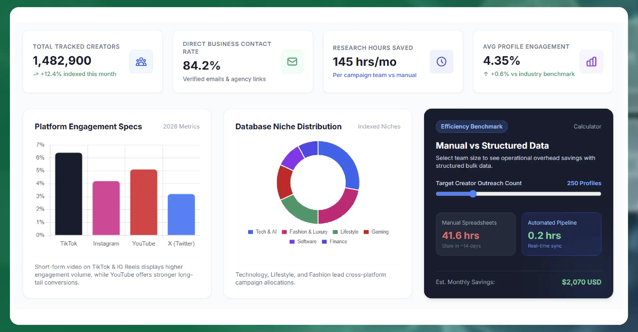Click the '84.2%' contact rate value
Screen dimensions: 638x332
click(x=201, y=66)
